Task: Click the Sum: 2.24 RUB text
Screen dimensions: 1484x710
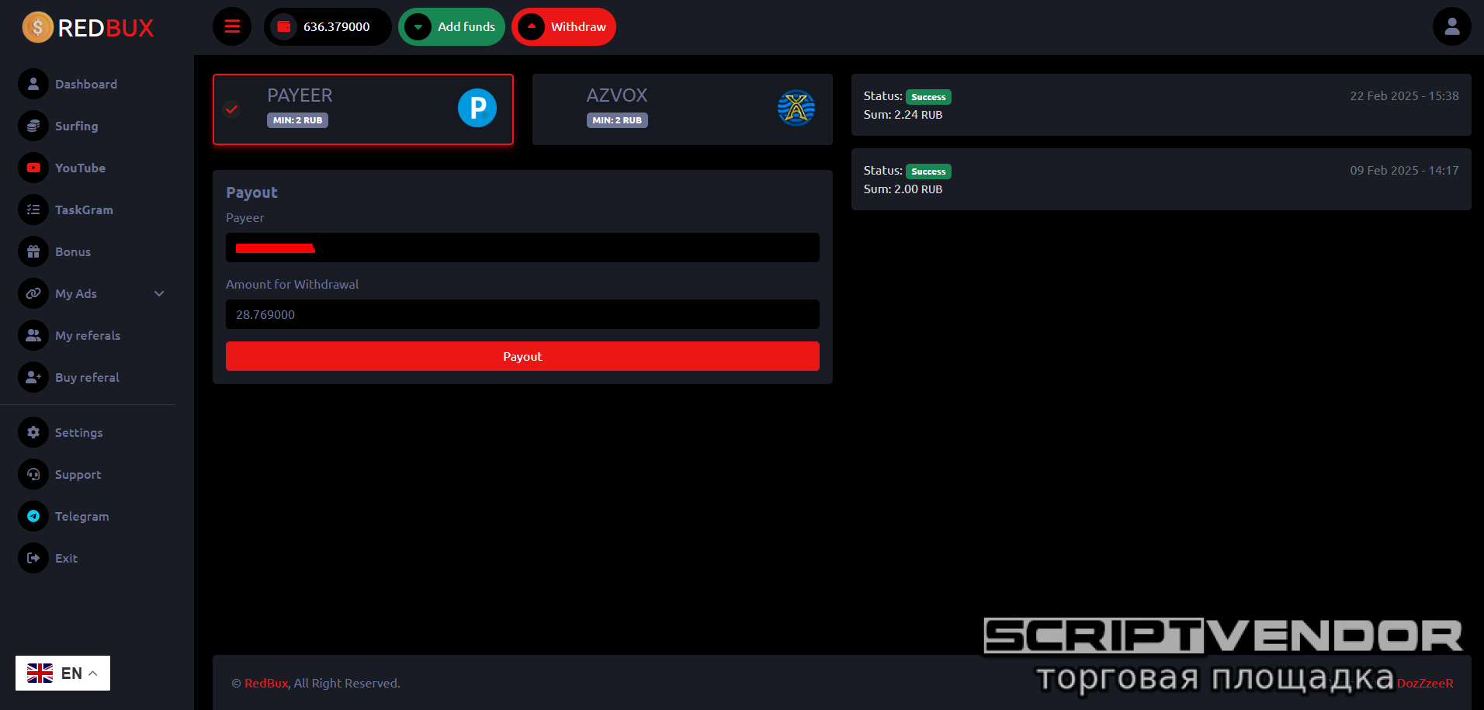Action: (x=903, y=115)
